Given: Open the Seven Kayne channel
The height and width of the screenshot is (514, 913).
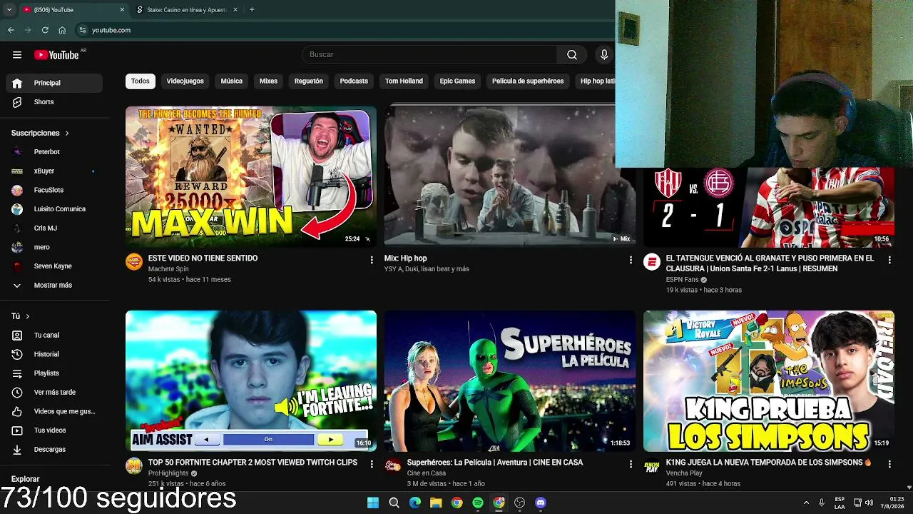Looking at the screenshot, I should 54,266.
